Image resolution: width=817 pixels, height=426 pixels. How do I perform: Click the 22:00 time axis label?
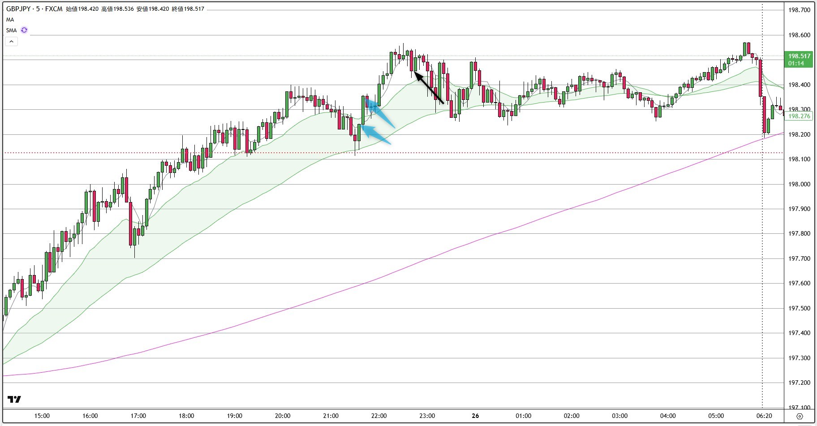[x=379, y=416]
